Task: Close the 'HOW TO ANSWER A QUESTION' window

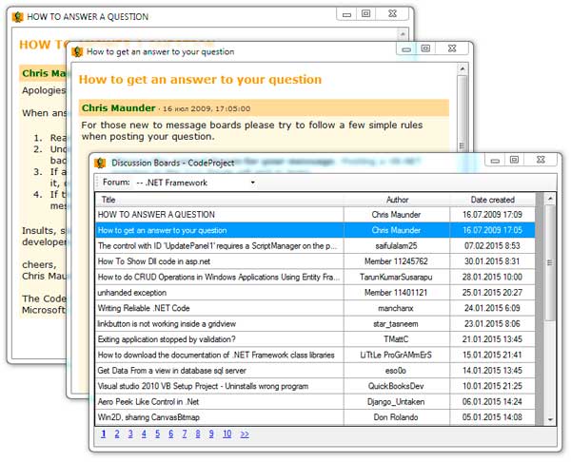Action: pyautogui.click(x=392, y=14)
